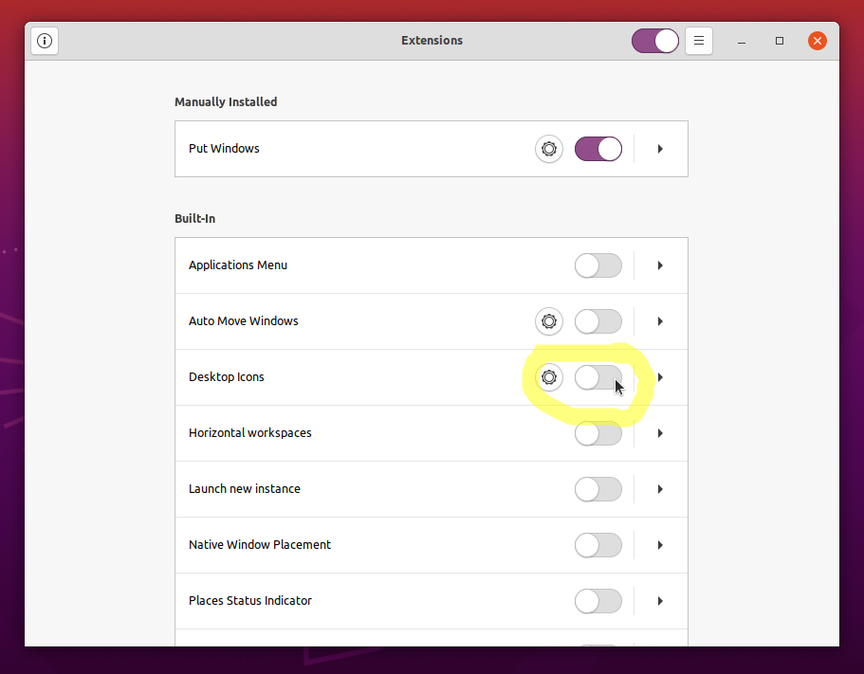Disable the Put Windows extension switch

click(598, 149)
